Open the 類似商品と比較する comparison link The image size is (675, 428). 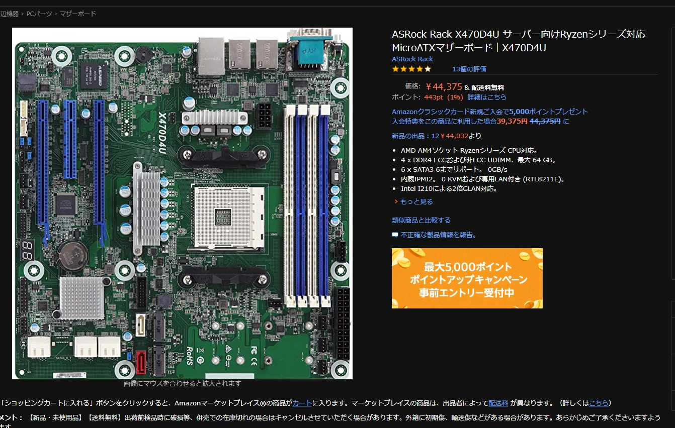[x=421, y=220]
